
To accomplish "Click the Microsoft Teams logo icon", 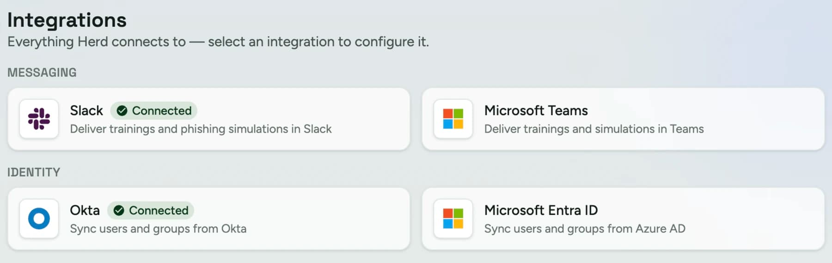I will pos(453,119).
